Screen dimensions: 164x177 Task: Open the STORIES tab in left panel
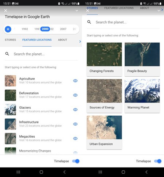10,40
